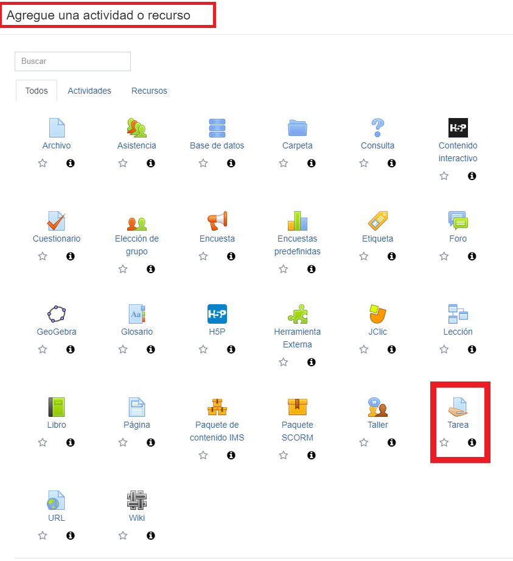Open information about Taller
Image resolution: width=513 pixels, height=561 pixels.
392,442
